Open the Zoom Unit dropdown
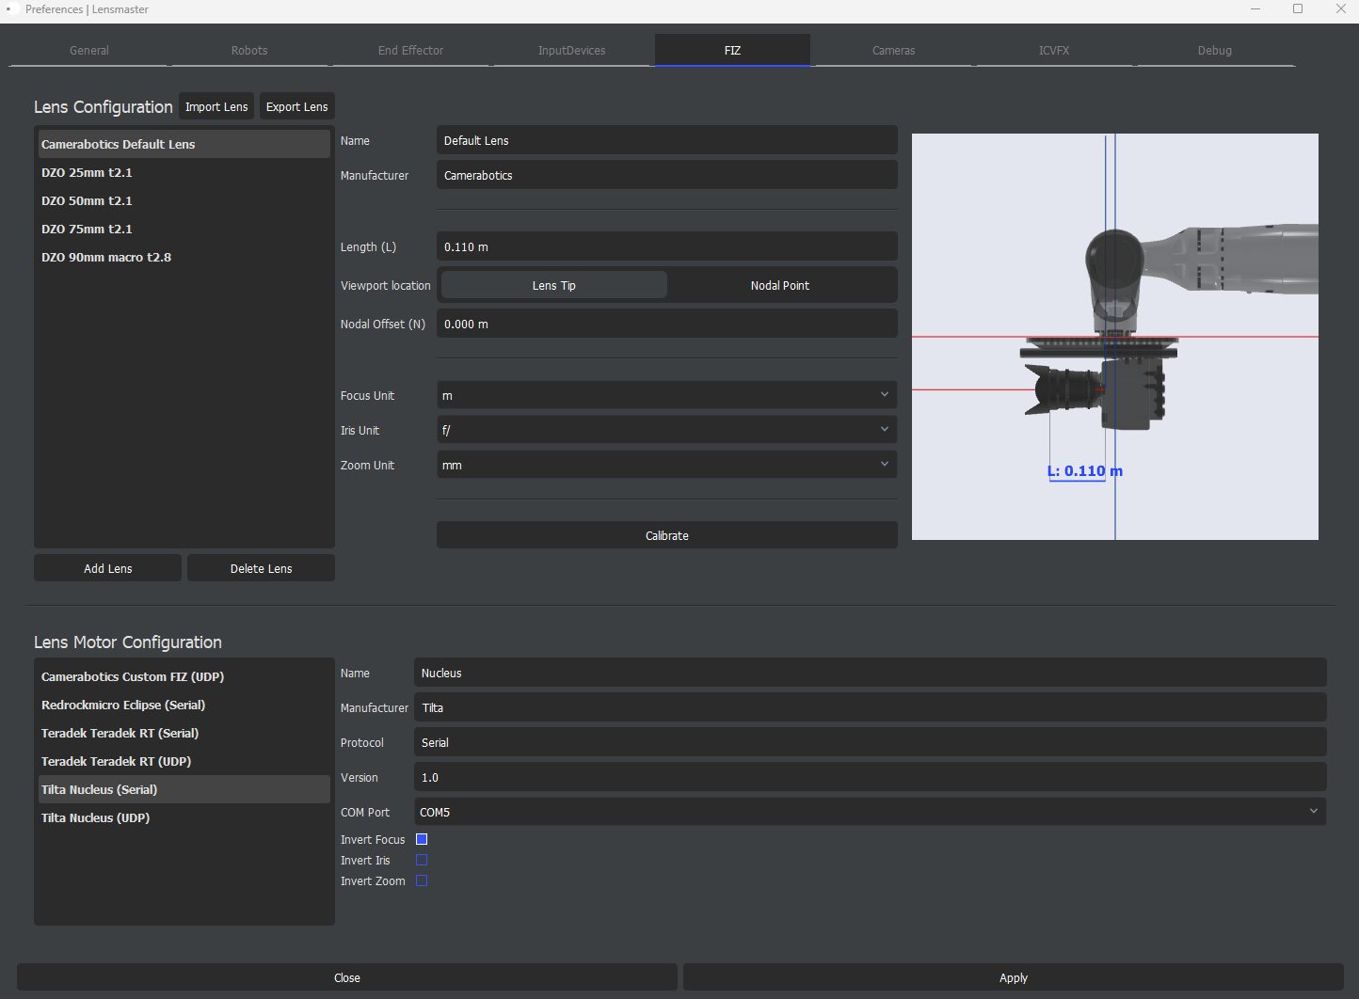The height and width of the screenshot is (999, 1359). [x=667, y=465]
